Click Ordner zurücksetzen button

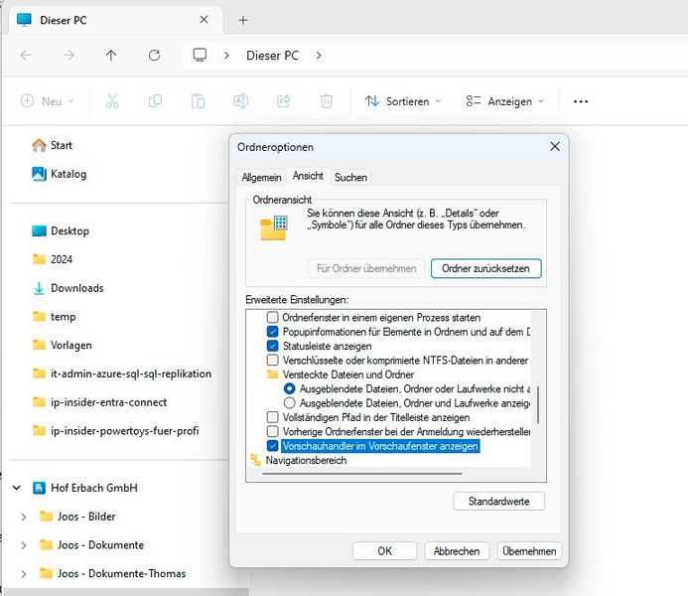[485, 268]
